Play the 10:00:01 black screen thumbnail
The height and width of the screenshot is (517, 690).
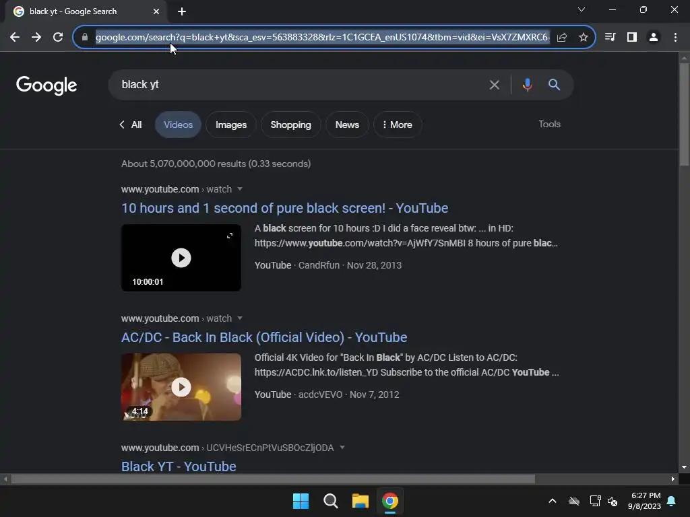click(x=181, y=258)
